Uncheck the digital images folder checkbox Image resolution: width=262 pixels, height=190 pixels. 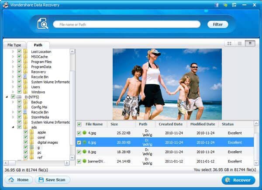[26, 142]
